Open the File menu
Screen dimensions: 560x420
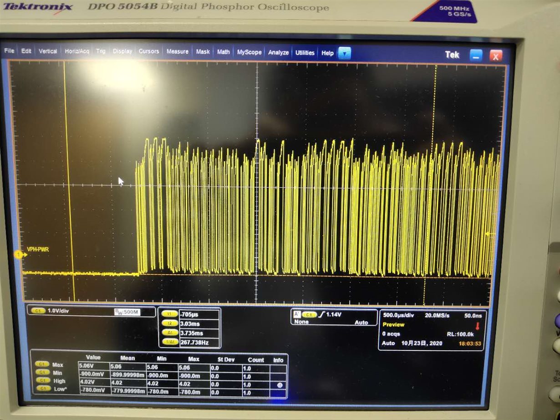[9, 51]
